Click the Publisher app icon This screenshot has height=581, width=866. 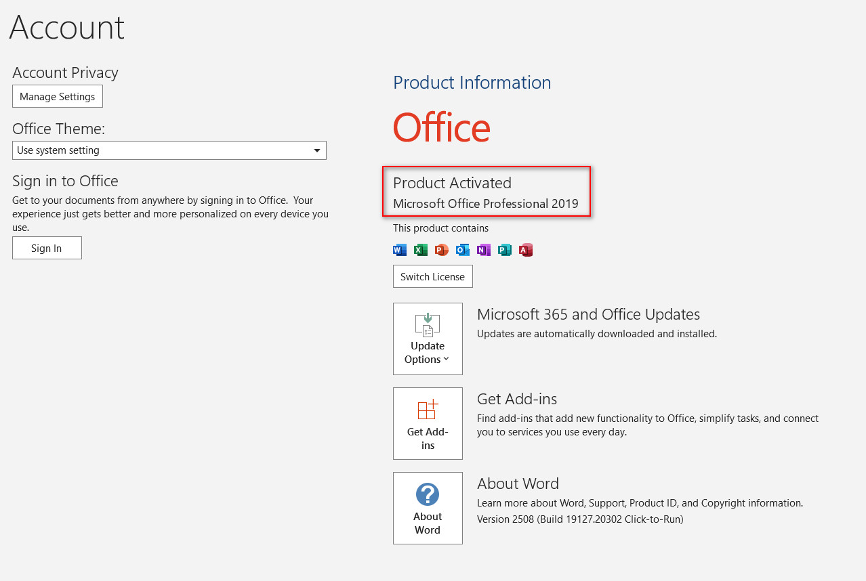(x=505, y=250)
